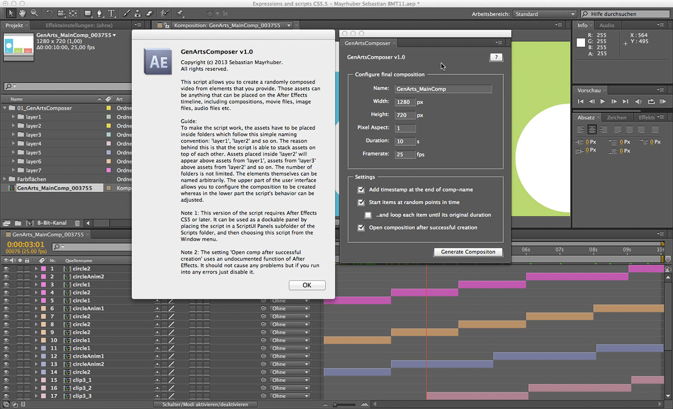Align paragraph left in the Absatz panel
This screenshot has height=409, width=673.
[x=581, y=129]
